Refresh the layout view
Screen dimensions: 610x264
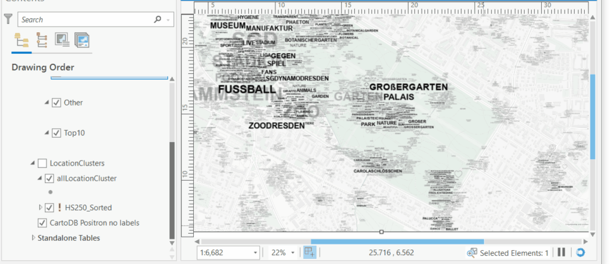coord(580,253)
